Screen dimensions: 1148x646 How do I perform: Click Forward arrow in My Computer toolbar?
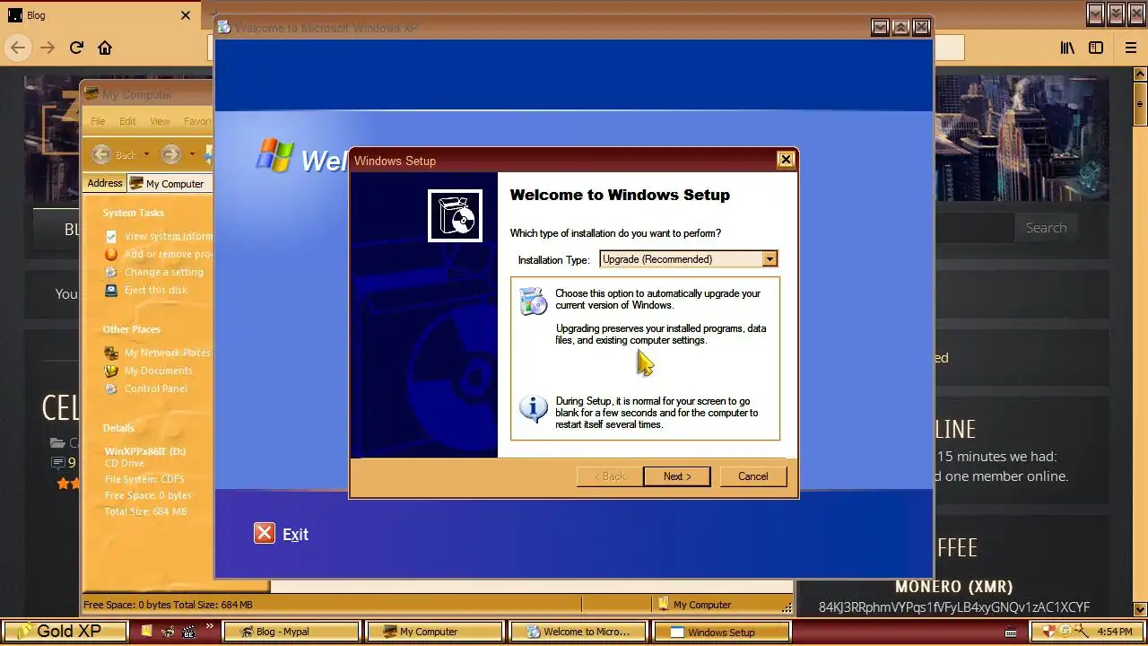(171, 154)
